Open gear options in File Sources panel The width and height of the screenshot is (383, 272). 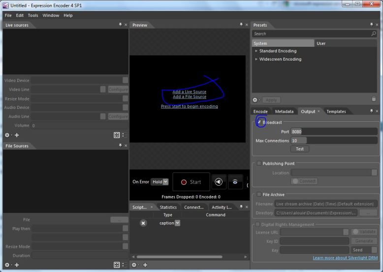click(7, 265)
